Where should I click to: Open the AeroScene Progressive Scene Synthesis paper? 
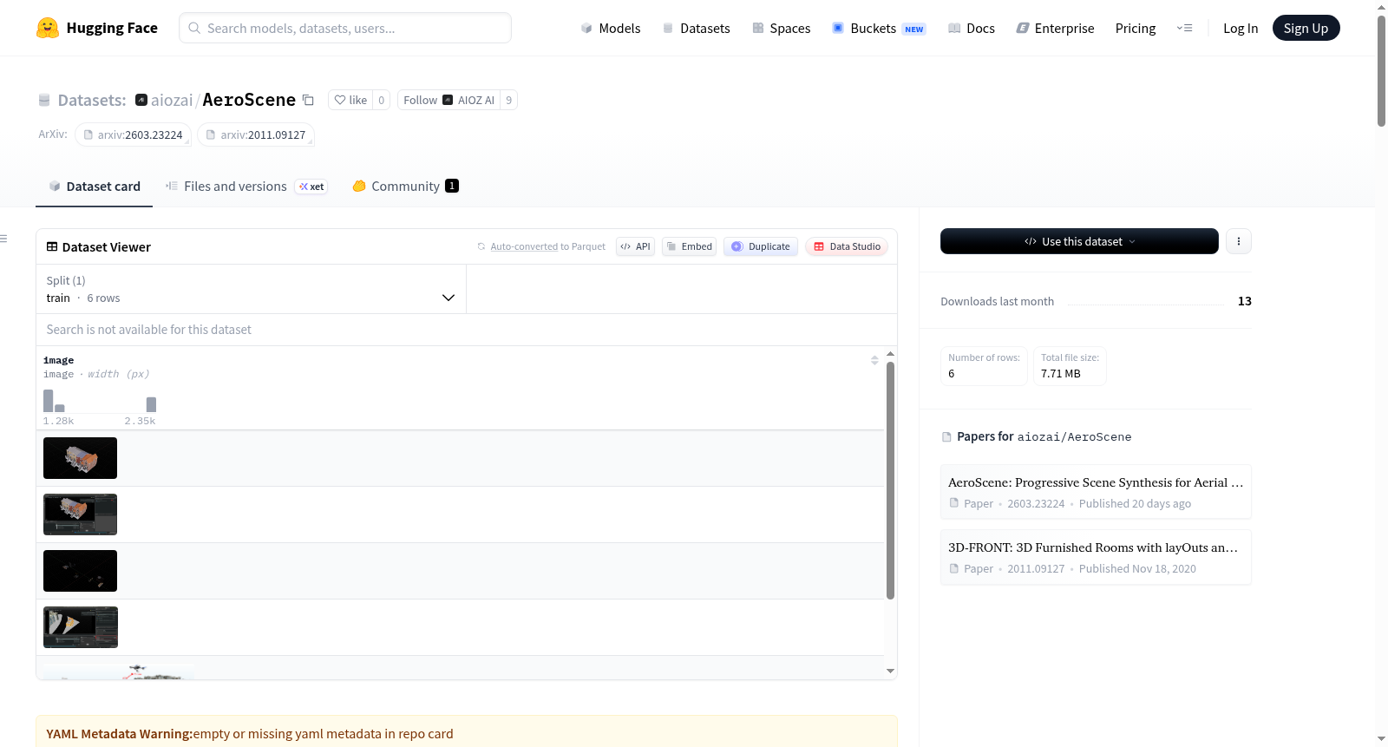[1096, 492]
